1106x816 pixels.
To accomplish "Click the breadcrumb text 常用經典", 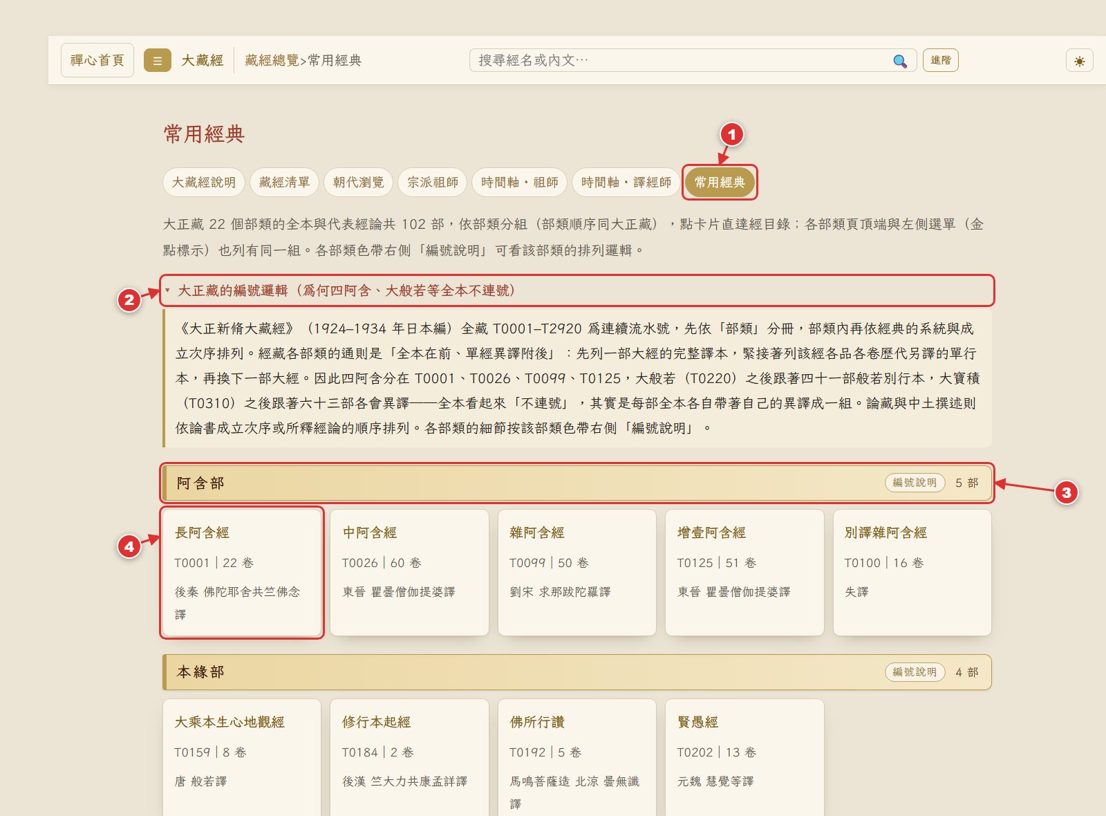I will (x=335, y=60).
